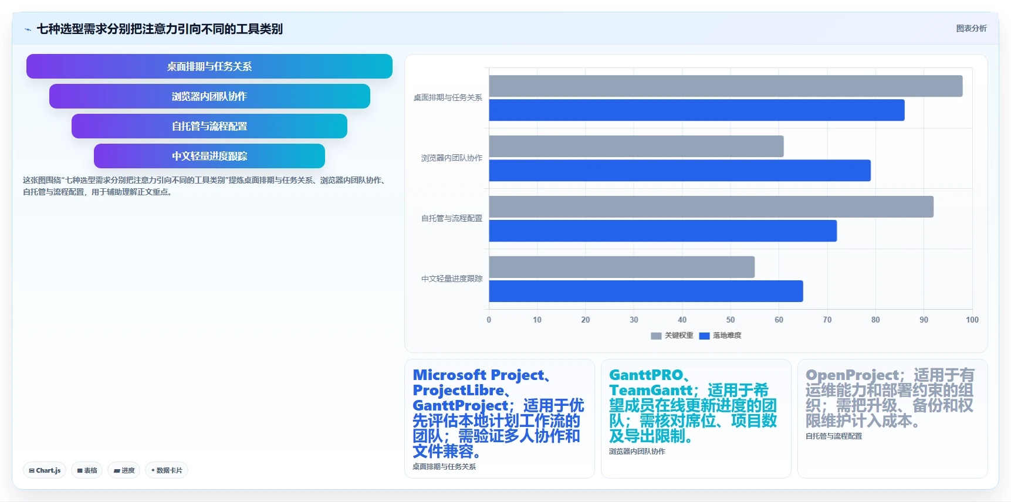Toggle the 落地难度 legend blue swatch
This screenshot has height=502, width=1011.
pyautogui.click(x=704, y=336)
